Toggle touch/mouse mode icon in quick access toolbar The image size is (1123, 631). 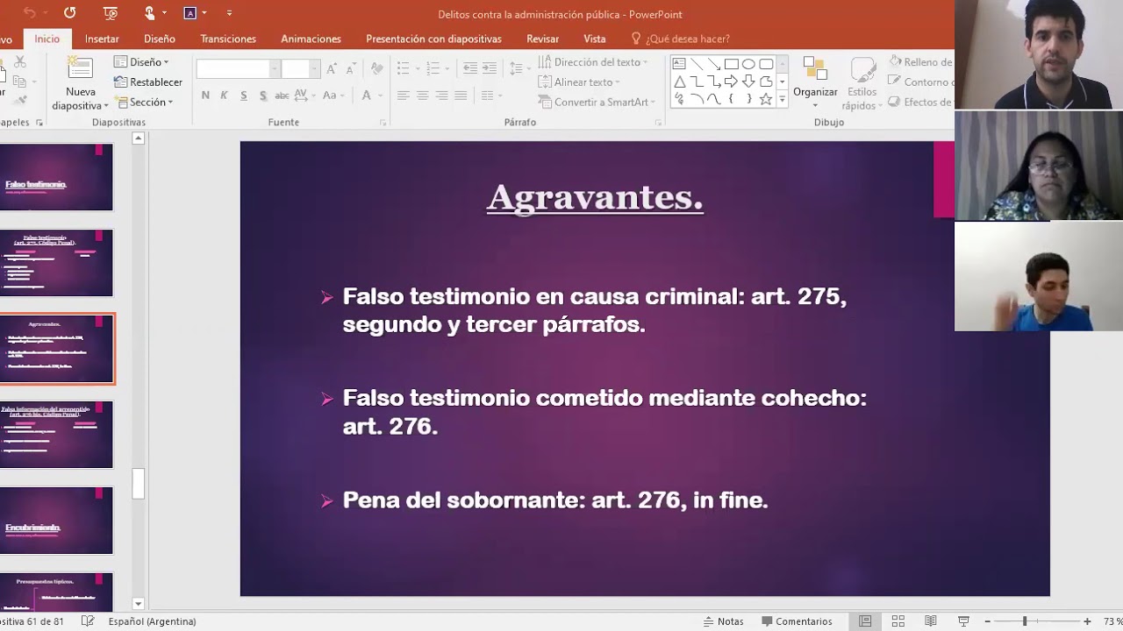click(x=150, y=13)
